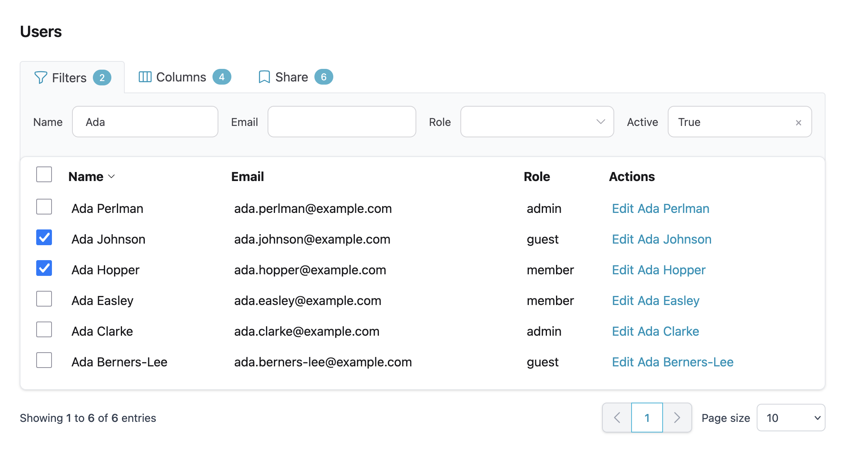This screenshot has width=846, height=451.
Task: Clear the Active filter with the x icon
Action: point(798,122)
